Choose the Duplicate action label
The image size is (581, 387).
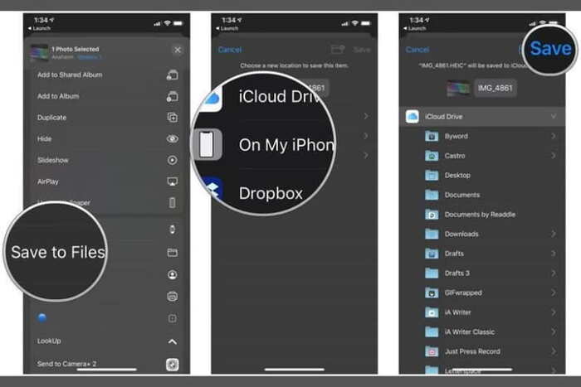[51, 118]
